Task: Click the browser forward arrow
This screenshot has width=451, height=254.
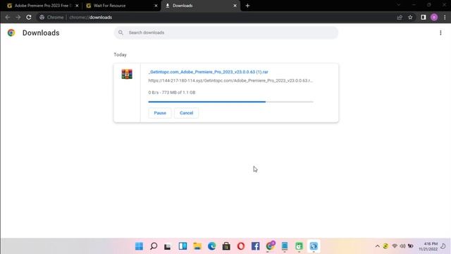Action: pos(18,17)
